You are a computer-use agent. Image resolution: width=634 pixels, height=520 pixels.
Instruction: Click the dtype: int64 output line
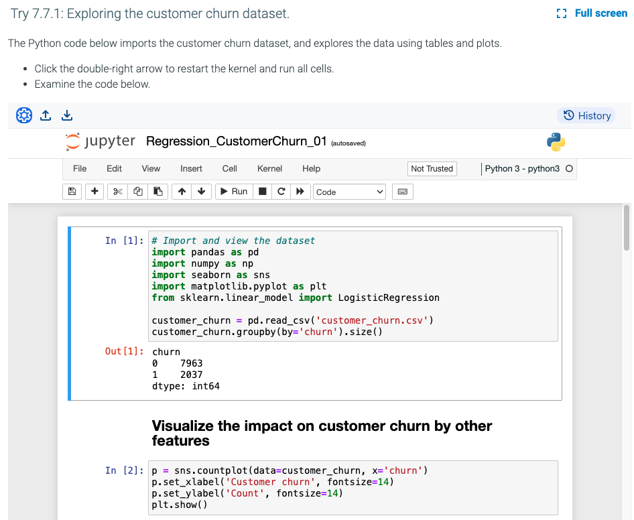[186, 386]
